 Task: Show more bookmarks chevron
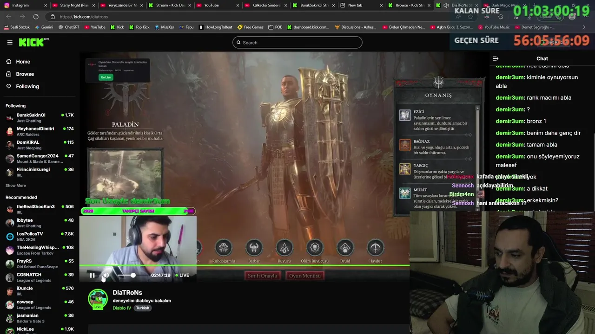point(584,27)
